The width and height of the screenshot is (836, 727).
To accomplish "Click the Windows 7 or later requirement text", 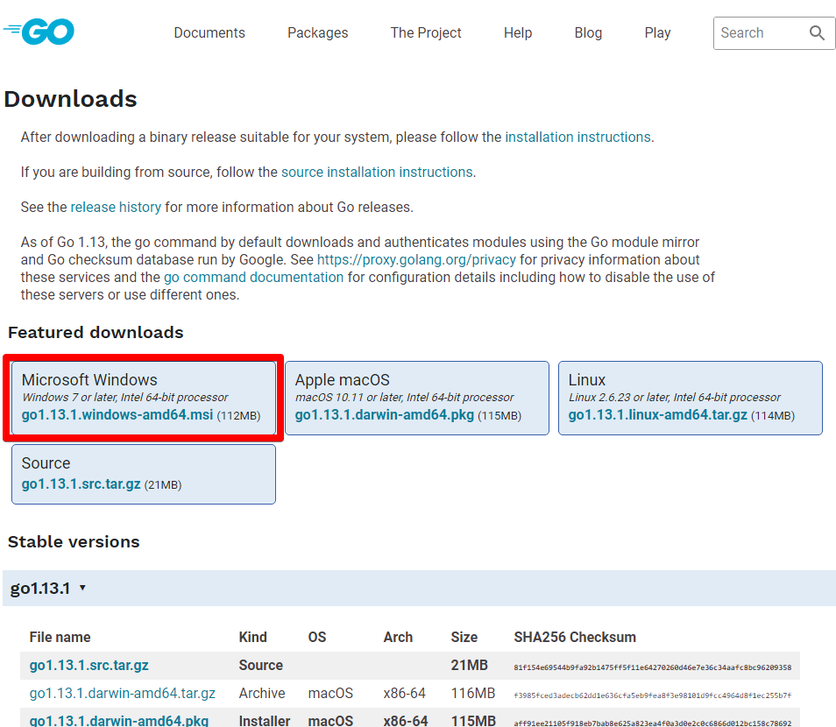I will click(124, 397).
